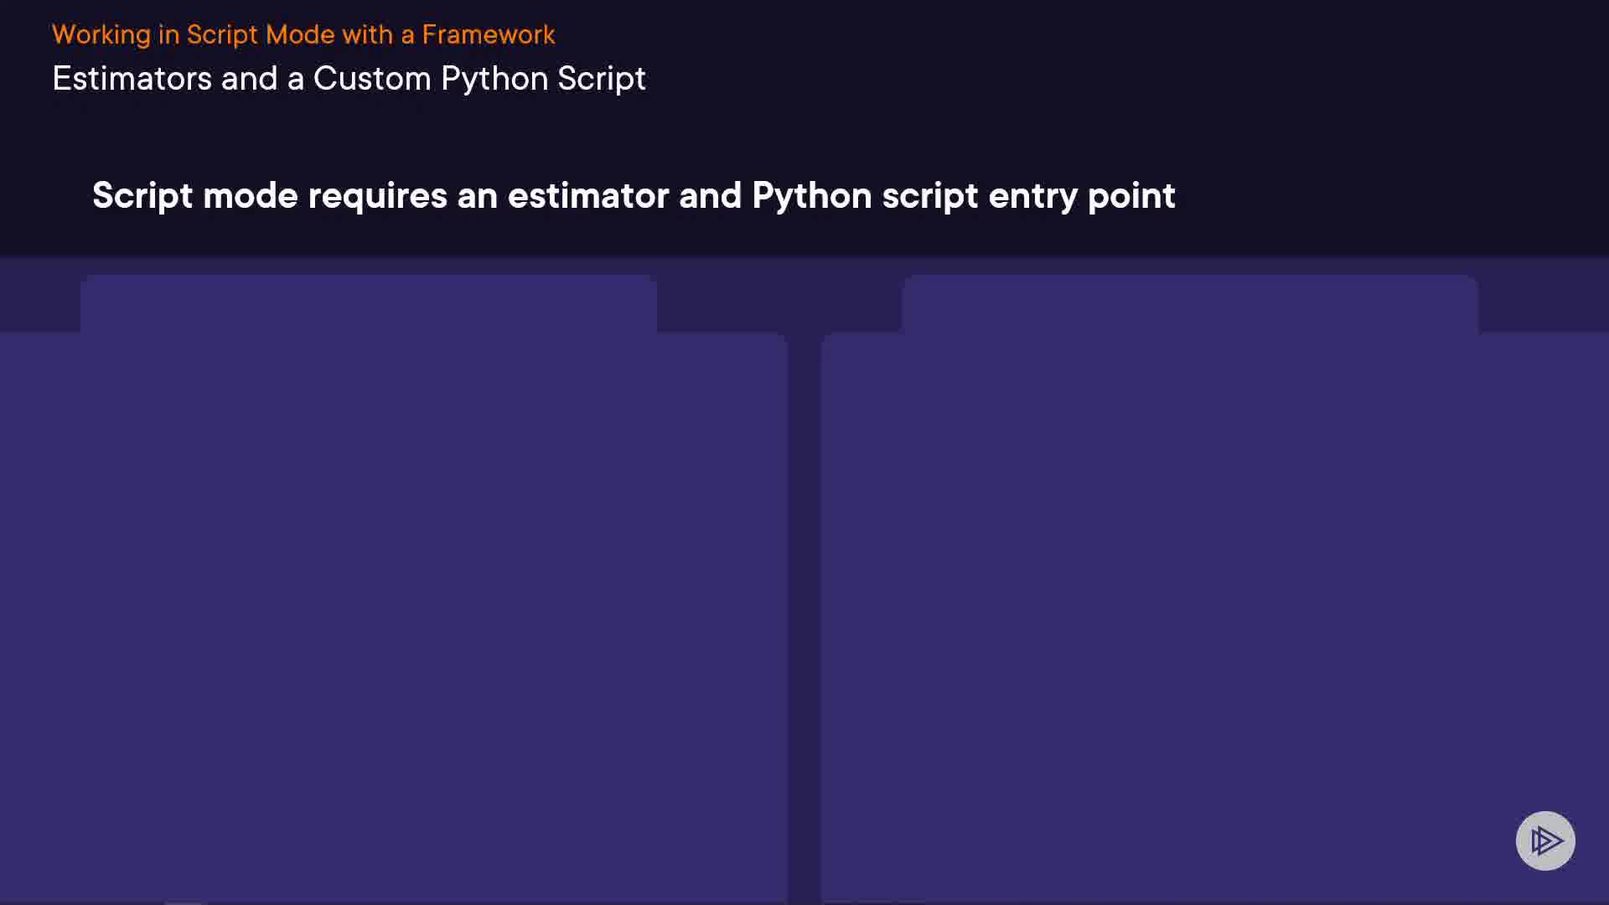Click the word "Custom" in the subtitle
This screenshot has width=1609, height=905.
[x=371, y=79]
